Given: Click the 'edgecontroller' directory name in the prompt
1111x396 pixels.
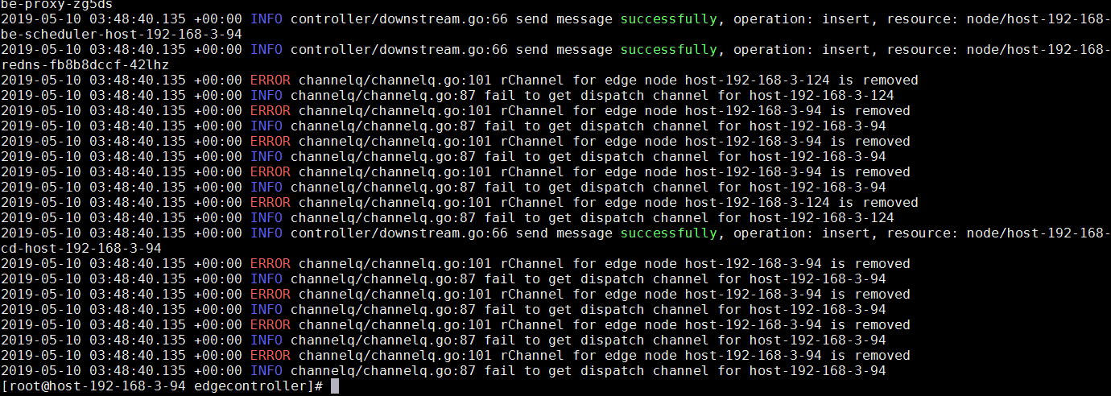Looking at the screenshot, I should click(250, 386).
